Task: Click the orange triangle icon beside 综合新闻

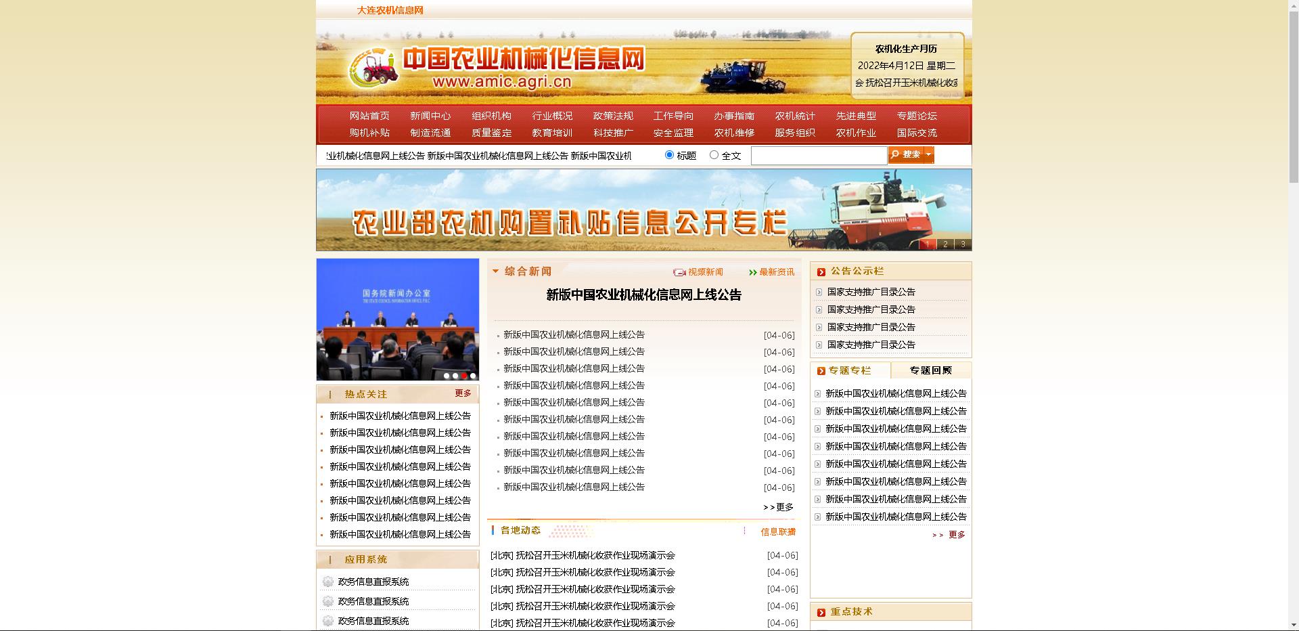Action: coord(496,271)
